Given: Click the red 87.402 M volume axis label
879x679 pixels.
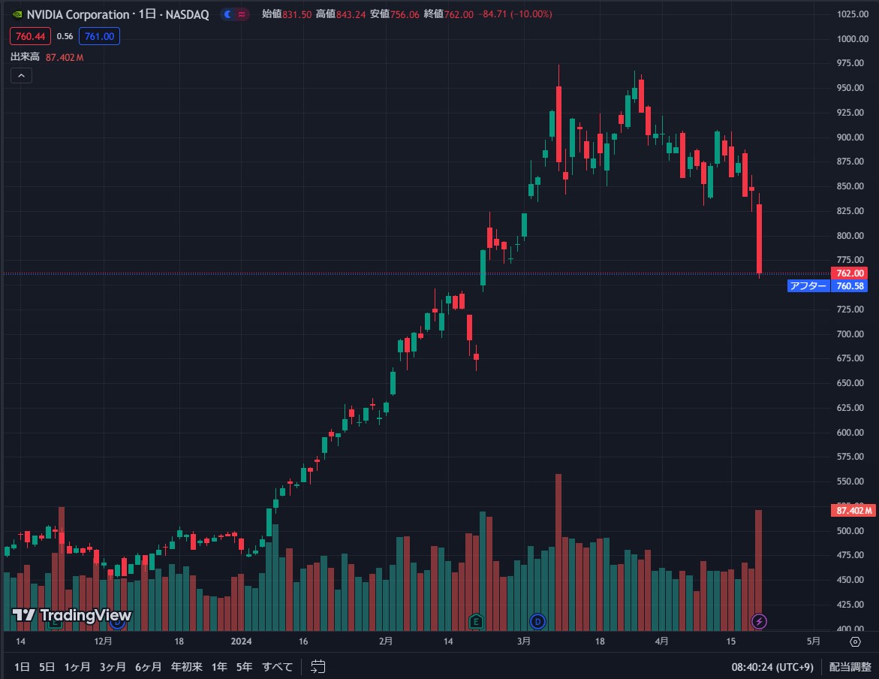Looking at the screenshot, I should tap(853, 510).
